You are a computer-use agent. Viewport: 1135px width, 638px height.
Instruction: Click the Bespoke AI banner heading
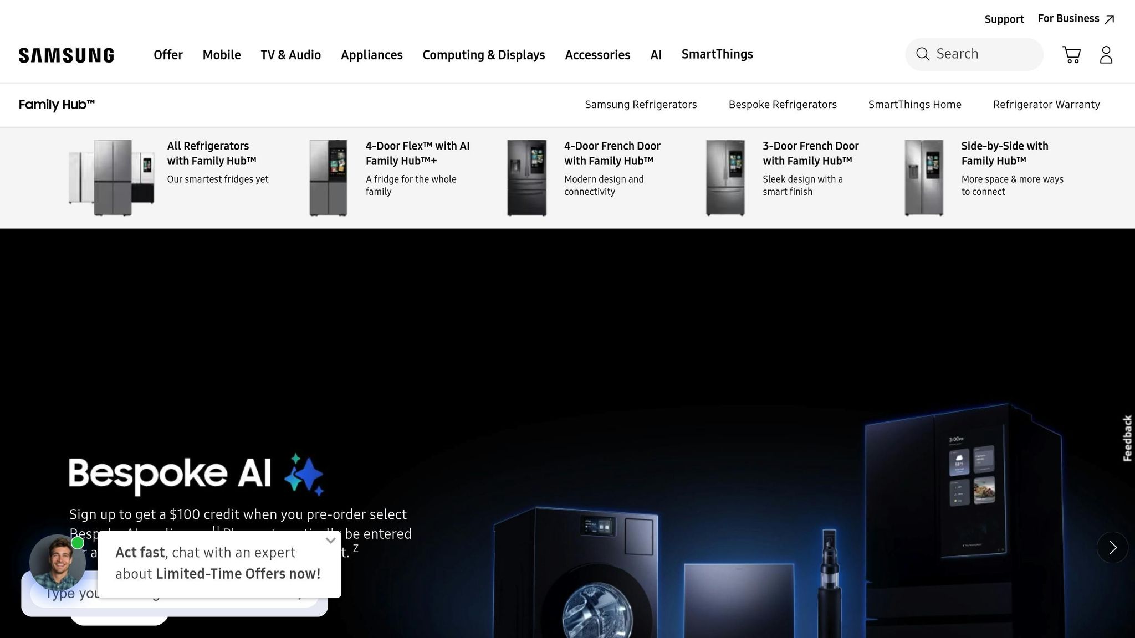pyautogui.click(x=170, y=474)
